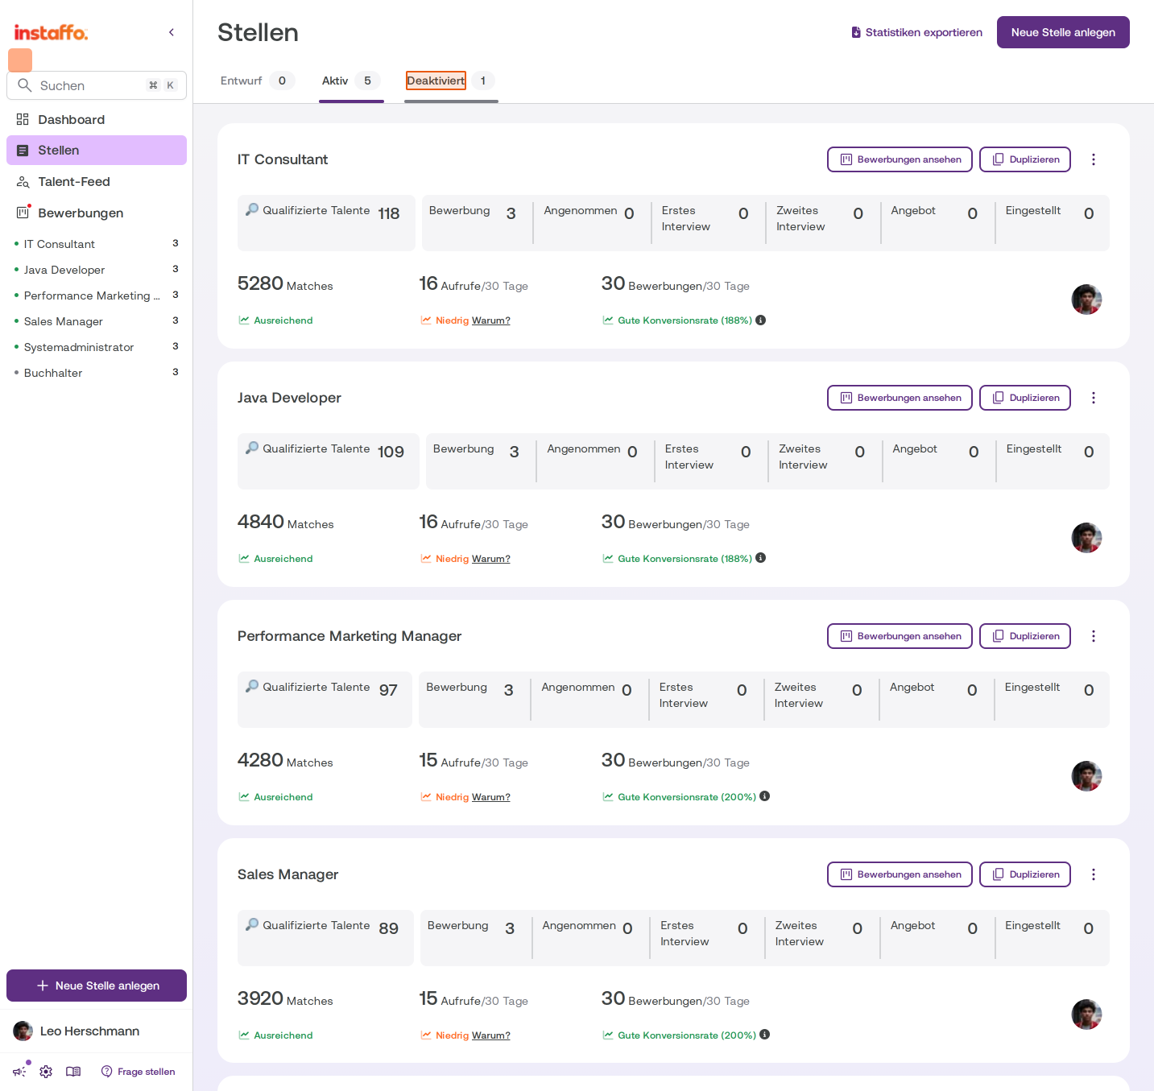Image resolution: width=1154 pixels, height=1091 pixels.
Task: Collapse the sidebar with the chevron arrow
Action: tap(172, 32)
